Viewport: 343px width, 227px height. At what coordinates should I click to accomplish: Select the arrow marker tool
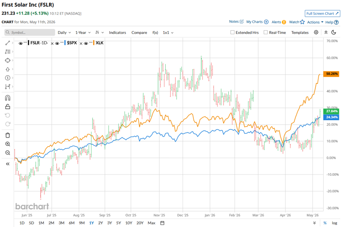point(8,69)
